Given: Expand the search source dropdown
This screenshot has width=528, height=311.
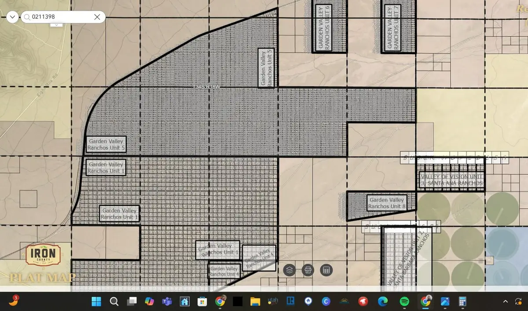Looking at the screenshot, I should (12, 17).
